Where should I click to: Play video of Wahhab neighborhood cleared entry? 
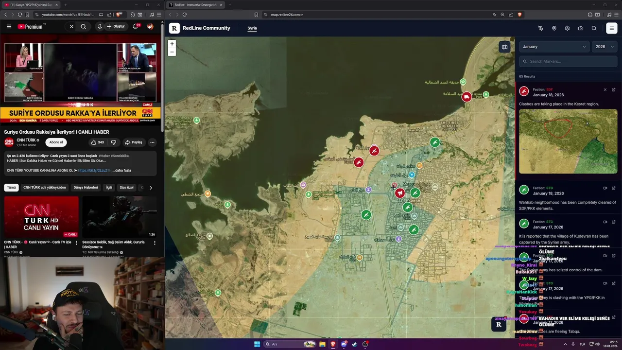click(x=605, y=188)
